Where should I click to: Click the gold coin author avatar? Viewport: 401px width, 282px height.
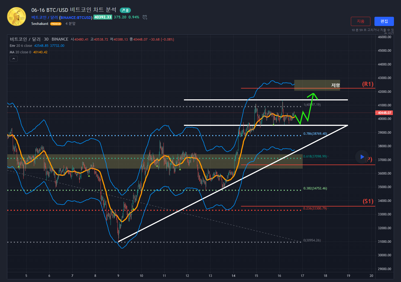coord(17,17)
